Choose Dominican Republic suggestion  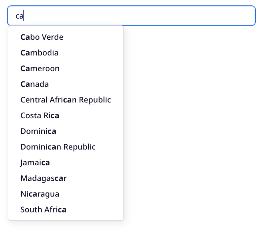(58, 147)
